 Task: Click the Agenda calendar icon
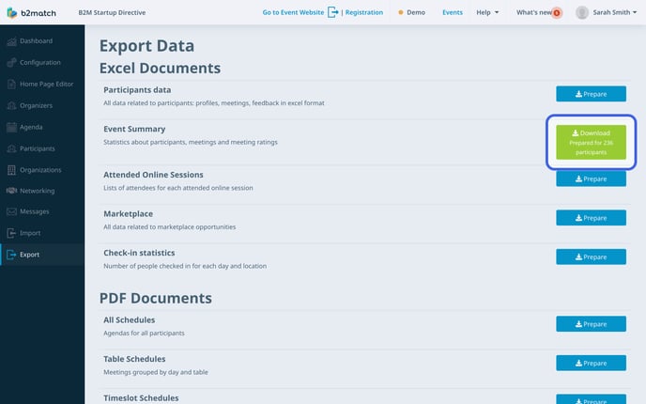[x=11, y=127]
